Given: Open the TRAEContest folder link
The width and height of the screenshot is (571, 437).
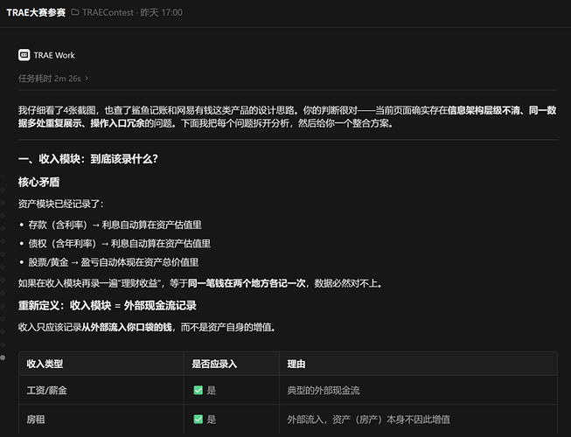Looking at the screenshot, I should tap(108, 12).
